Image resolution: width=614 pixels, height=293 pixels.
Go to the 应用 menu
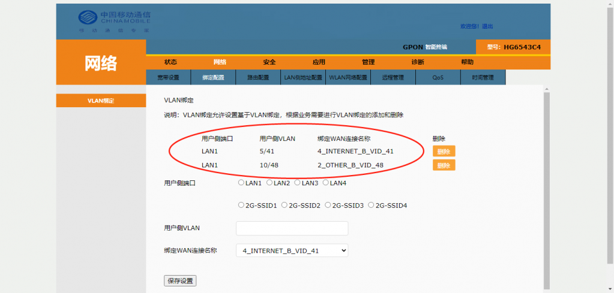tap(319, 62)
